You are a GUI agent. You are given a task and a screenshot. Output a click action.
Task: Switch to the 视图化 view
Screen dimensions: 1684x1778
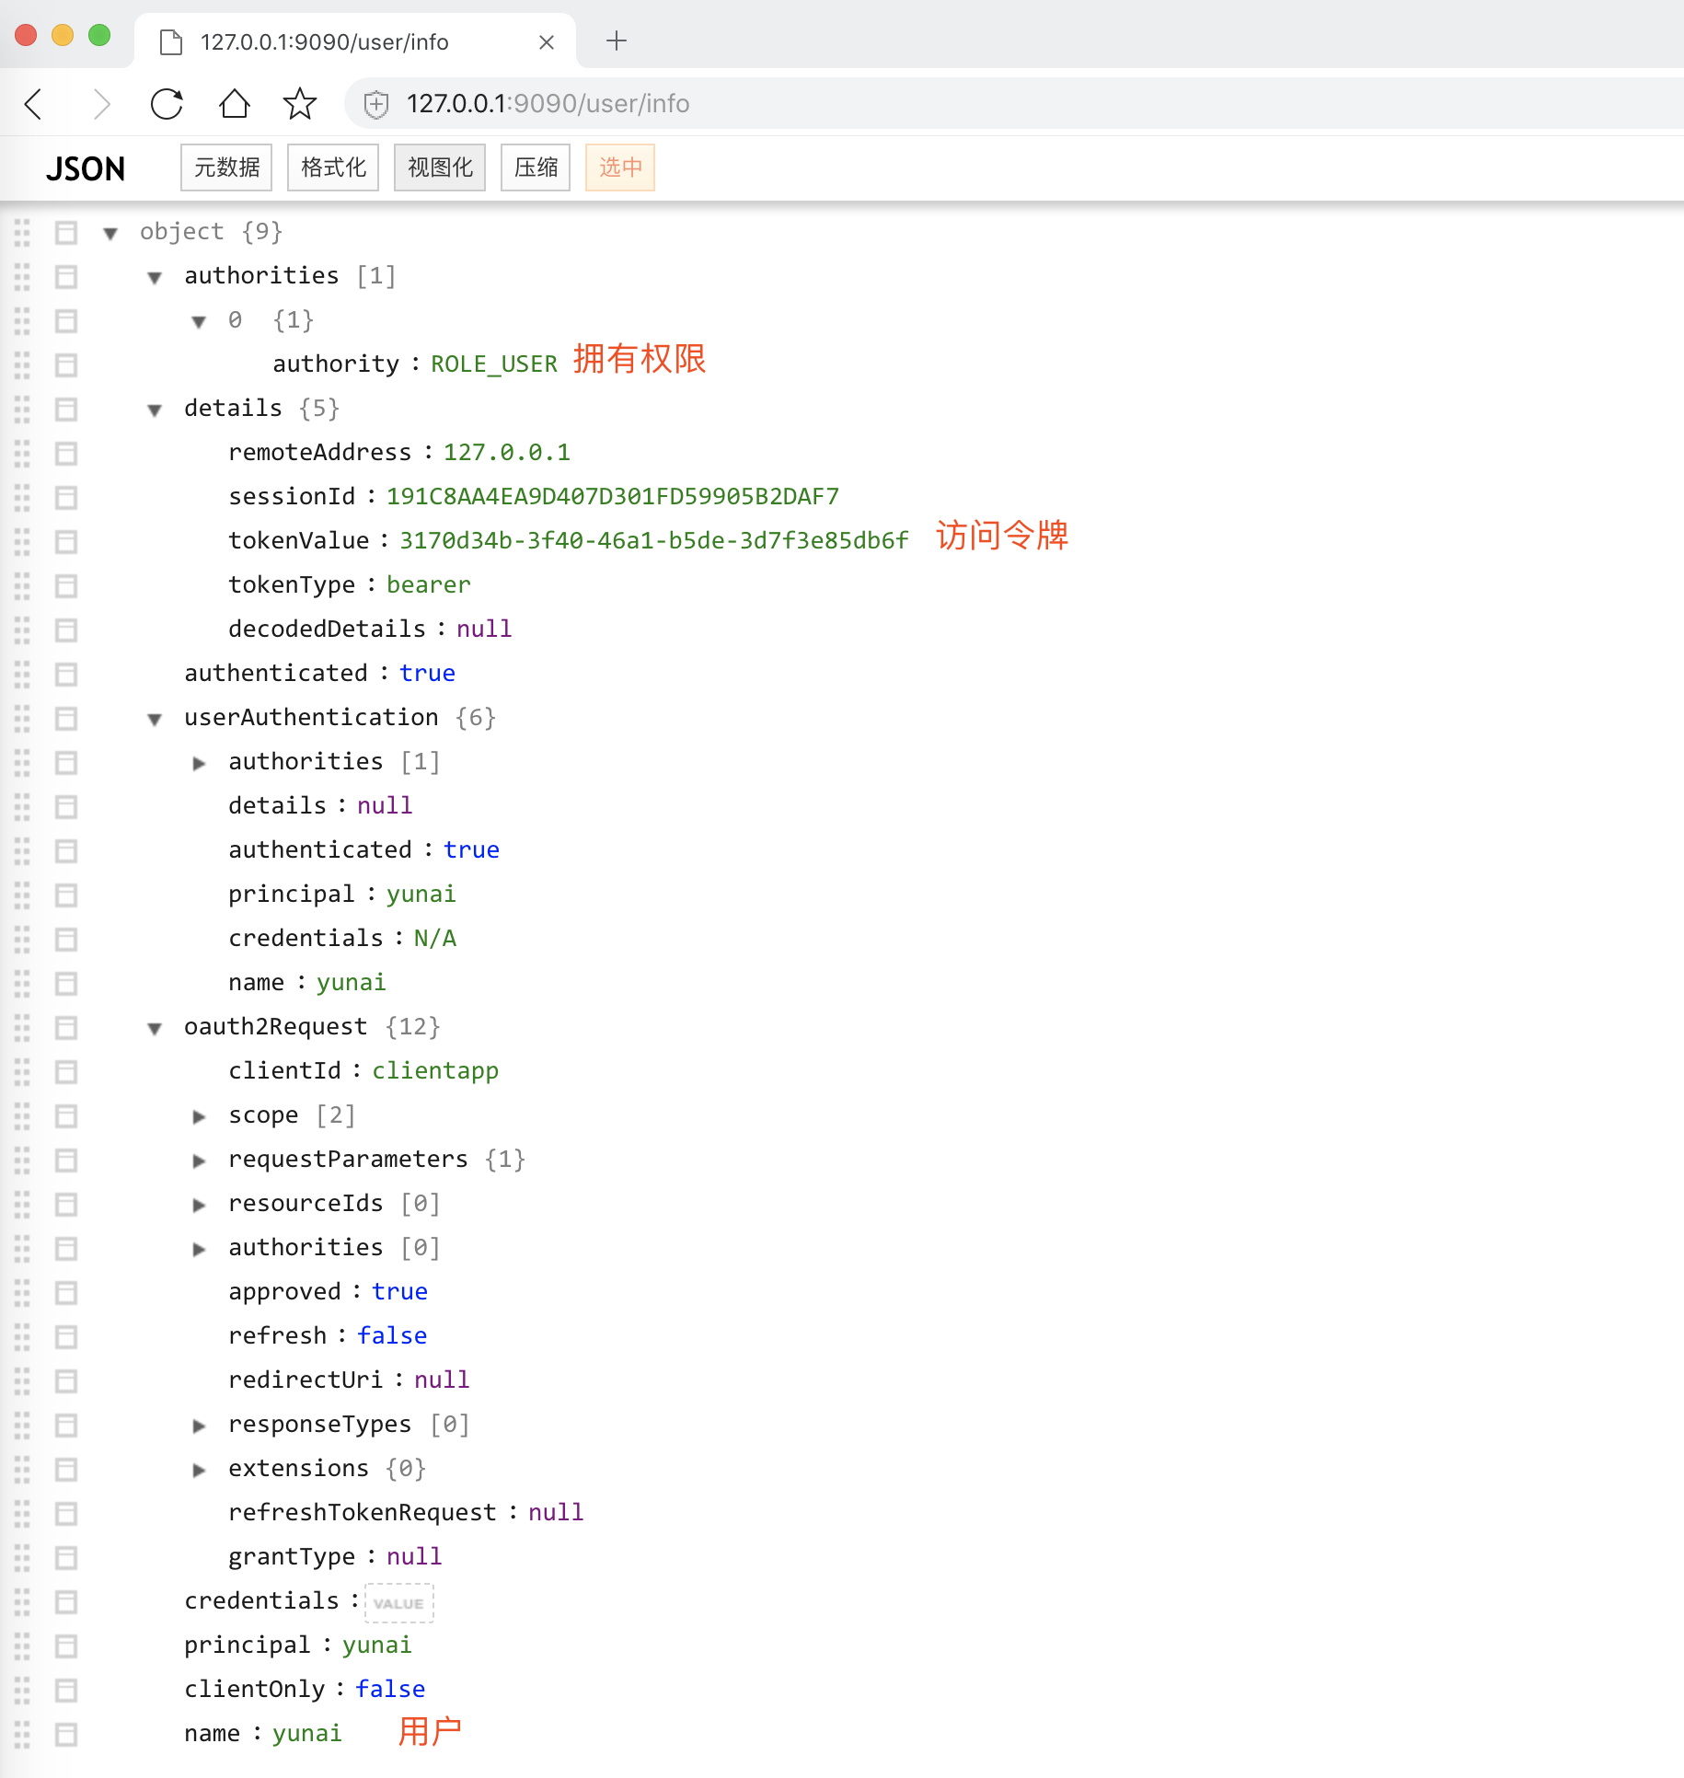(x=440, y=167)
